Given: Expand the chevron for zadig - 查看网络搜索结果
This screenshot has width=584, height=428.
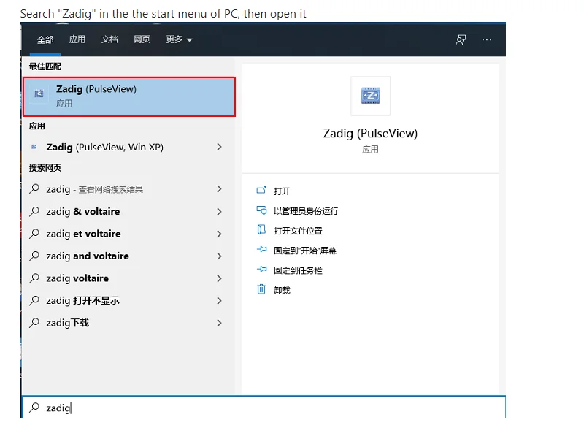Looking at the screenshot, I should (220, 189).
